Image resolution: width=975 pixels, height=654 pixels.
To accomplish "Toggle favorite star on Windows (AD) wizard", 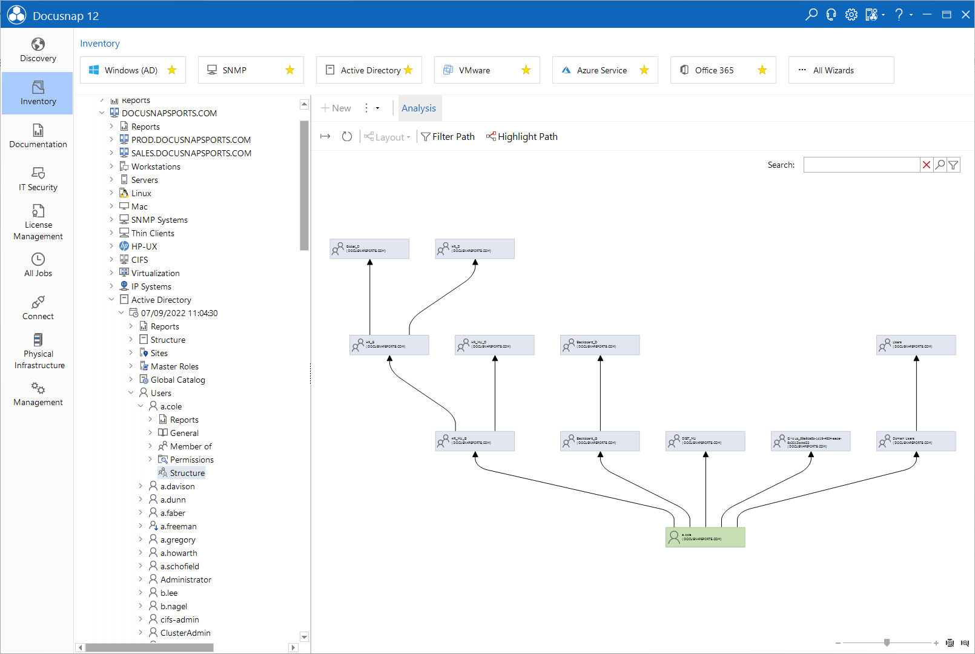I will click(x=172, y=70).
